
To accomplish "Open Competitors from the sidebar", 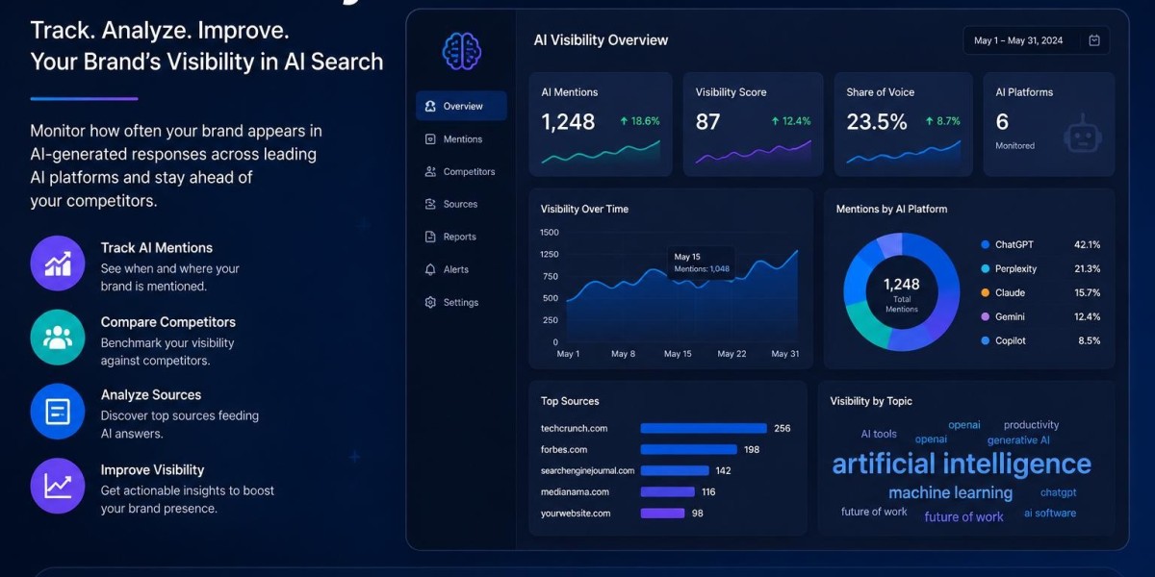I will pyautogui.click(x=461, y=172).
